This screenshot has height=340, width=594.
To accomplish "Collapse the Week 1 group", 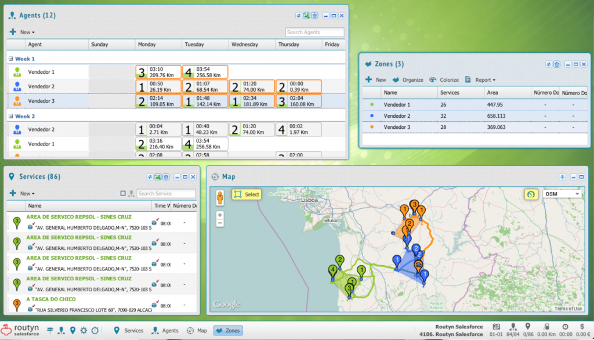I will [x=10, y=59].
